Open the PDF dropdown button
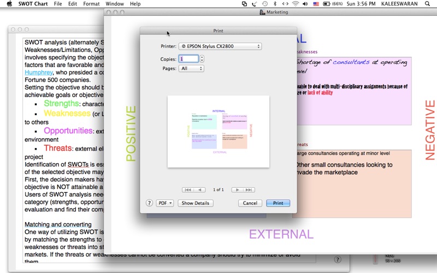Image resolution: width=437 pixels, height=273 pixels. [165, 203]
